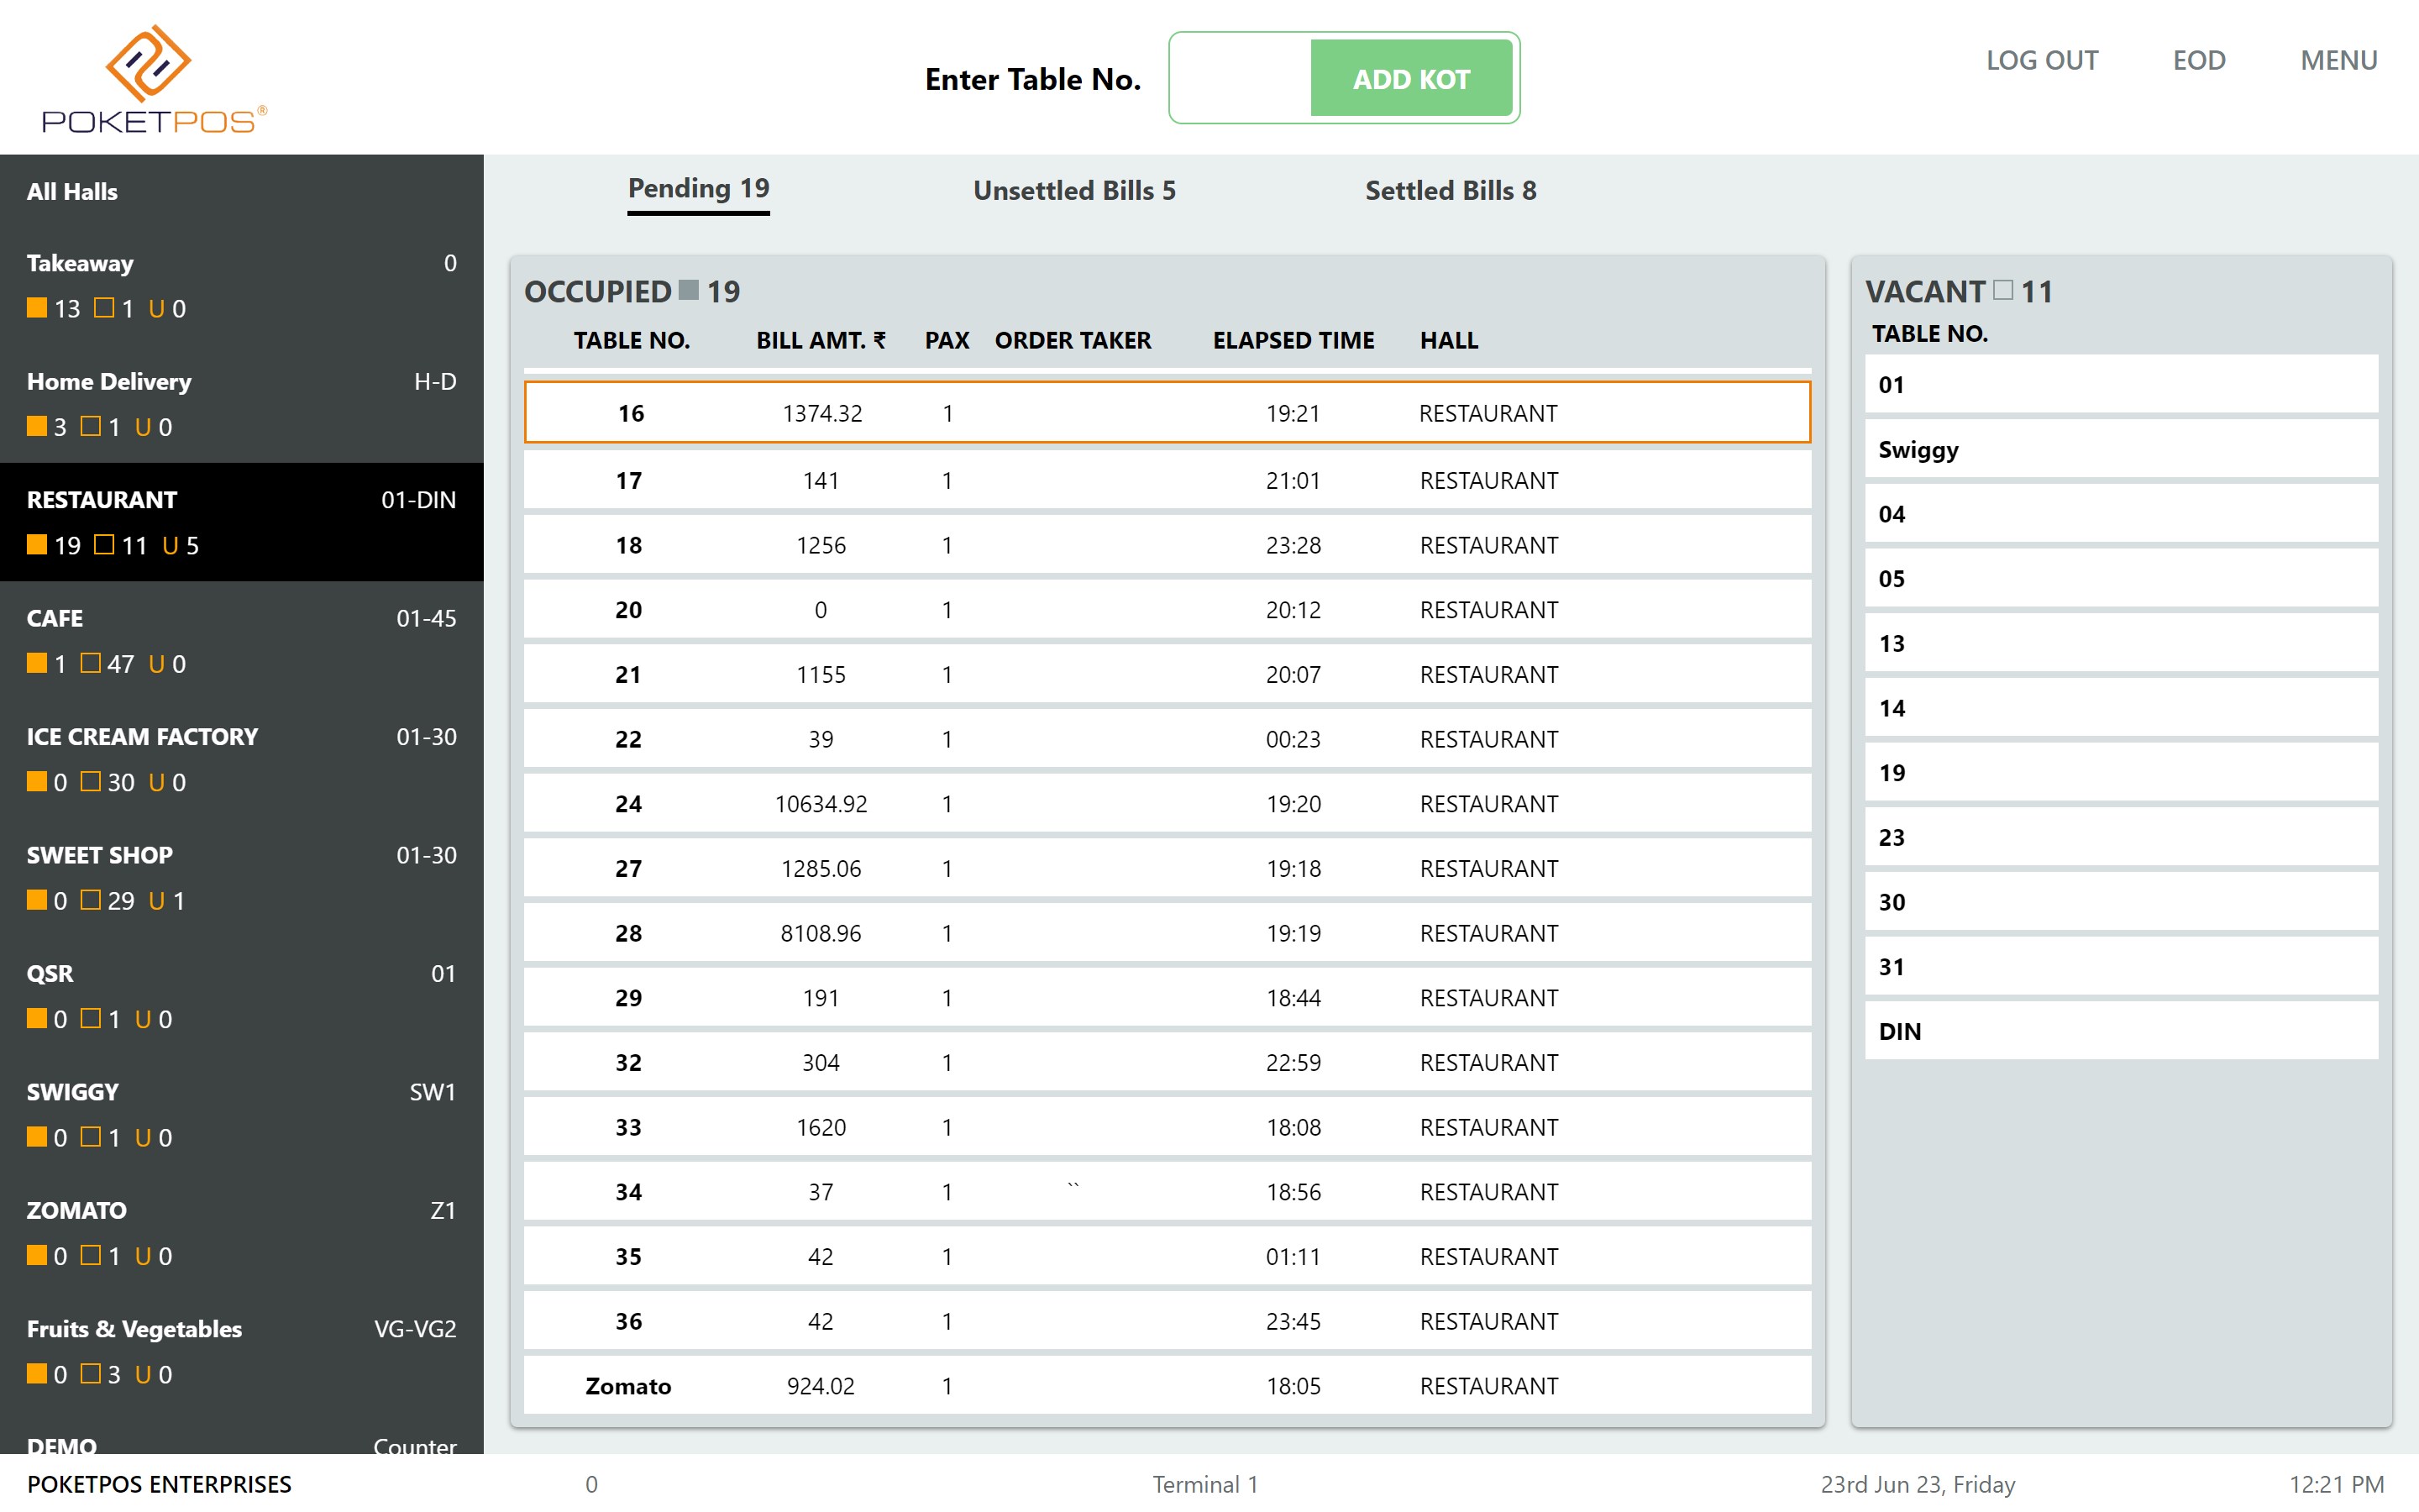Image resolution: width=2419 pixels, height=1512 pixels.
Task: Click the orange U unsettled icon under RESTAURANT
Action: coord(170,545)
